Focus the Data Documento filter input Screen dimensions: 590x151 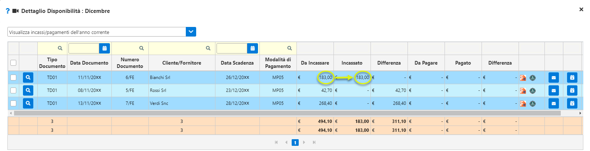(x=84, y=48)
